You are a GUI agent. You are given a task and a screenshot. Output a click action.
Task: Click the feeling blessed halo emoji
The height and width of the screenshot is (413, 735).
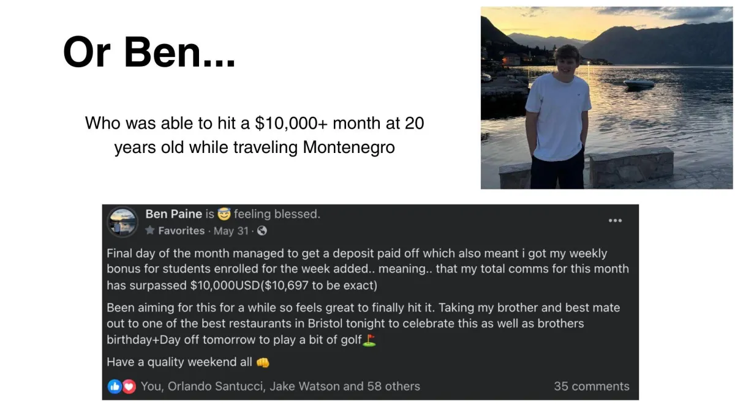[225, 214]
